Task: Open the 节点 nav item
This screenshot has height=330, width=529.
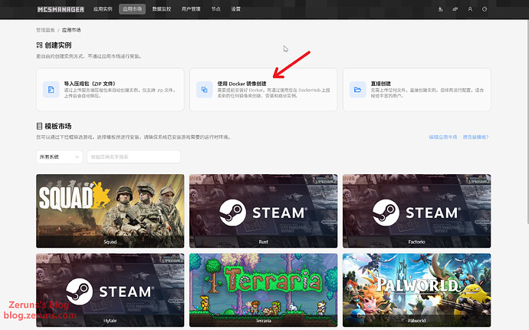Action: pos(216,9)
